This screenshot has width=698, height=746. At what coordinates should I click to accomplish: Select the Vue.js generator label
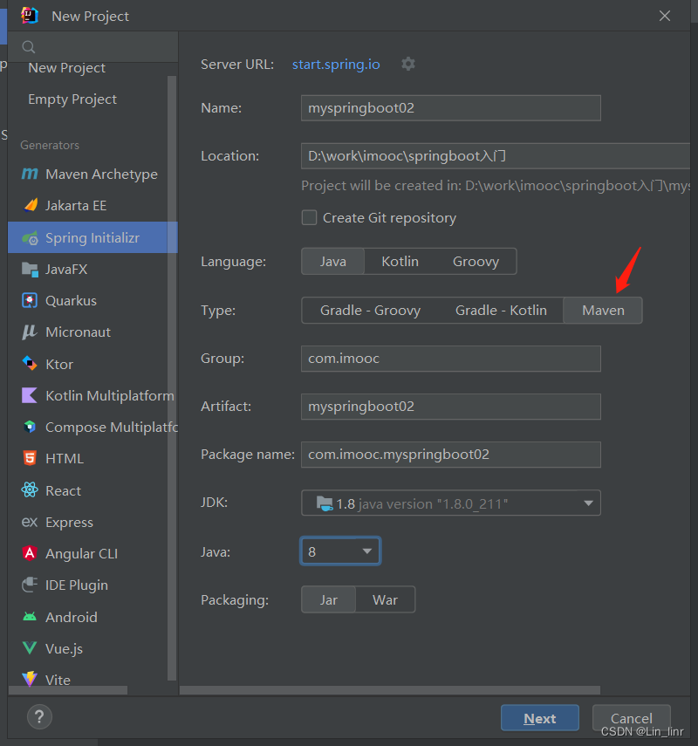(x=64, y=648)
